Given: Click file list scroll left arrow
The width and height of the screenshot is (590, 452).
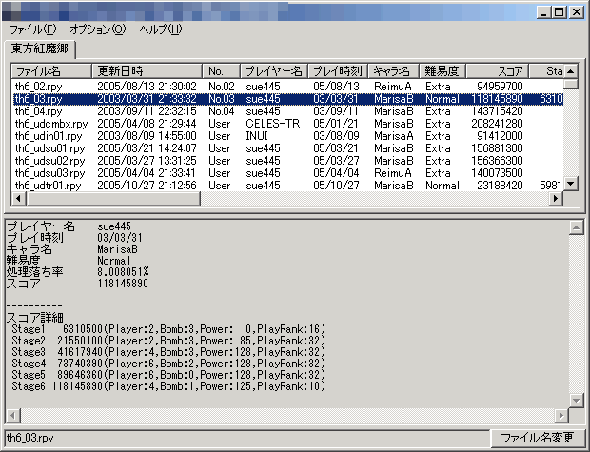Looking at the screenshot, I should click(18, 198).
